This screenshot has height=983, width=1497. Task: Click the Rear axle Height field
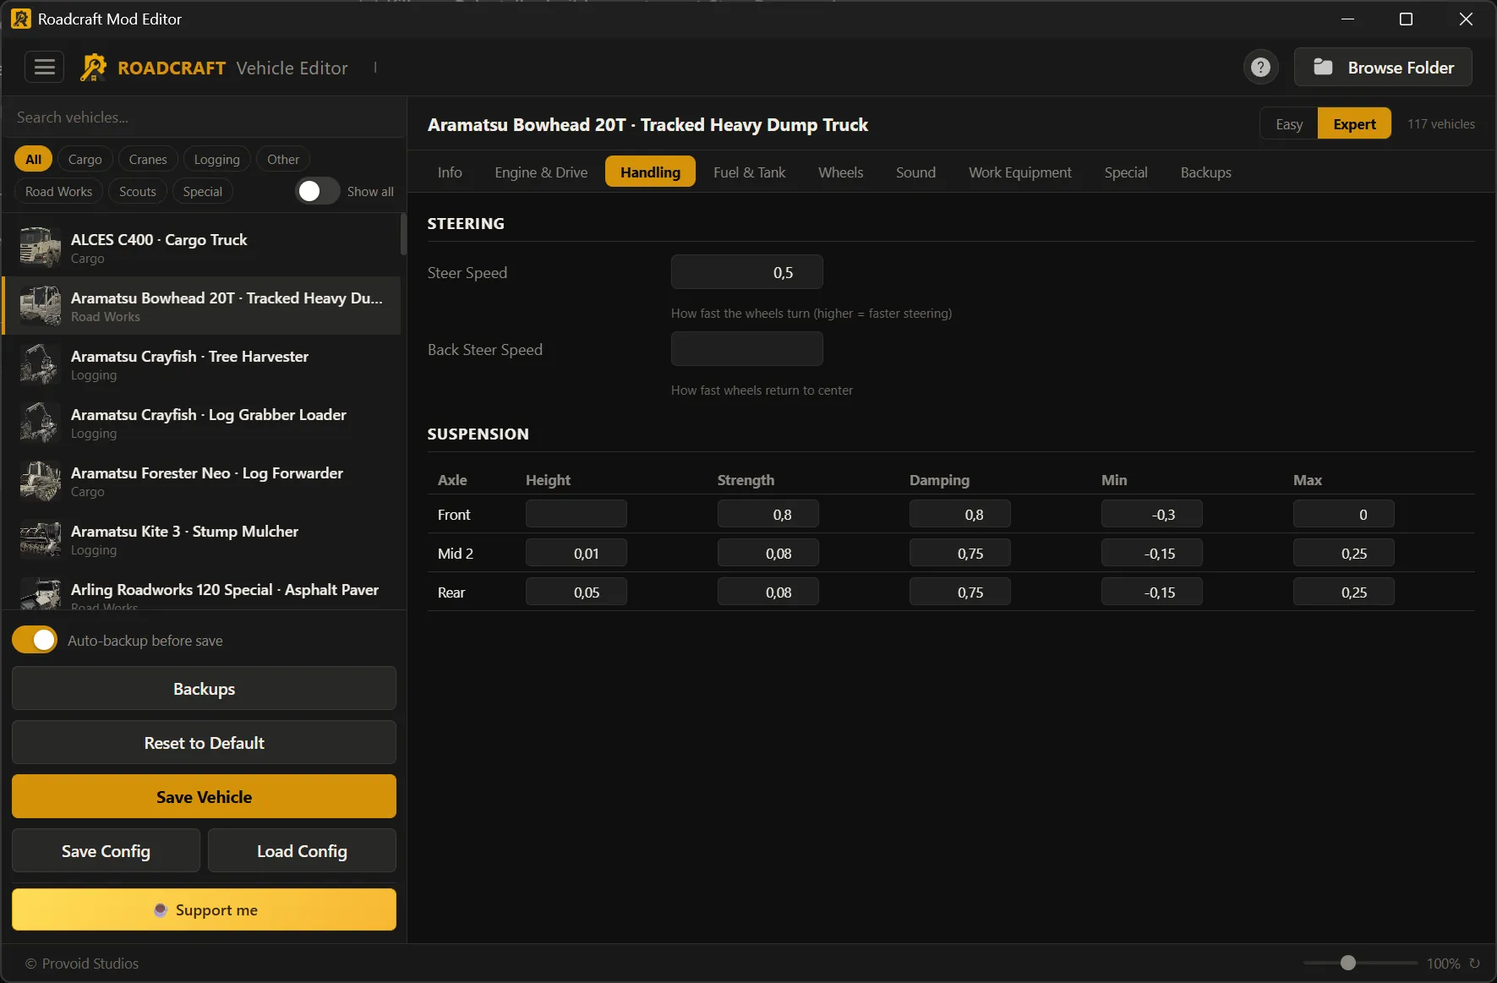click(576, 592)
